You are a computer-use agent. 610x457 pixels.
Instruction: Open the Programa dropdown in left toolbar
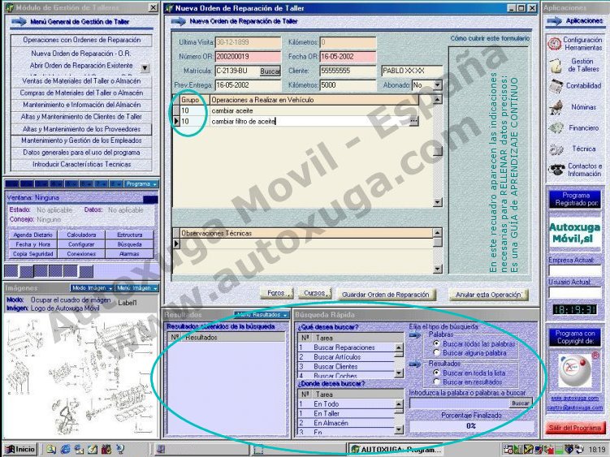(141, 184)
